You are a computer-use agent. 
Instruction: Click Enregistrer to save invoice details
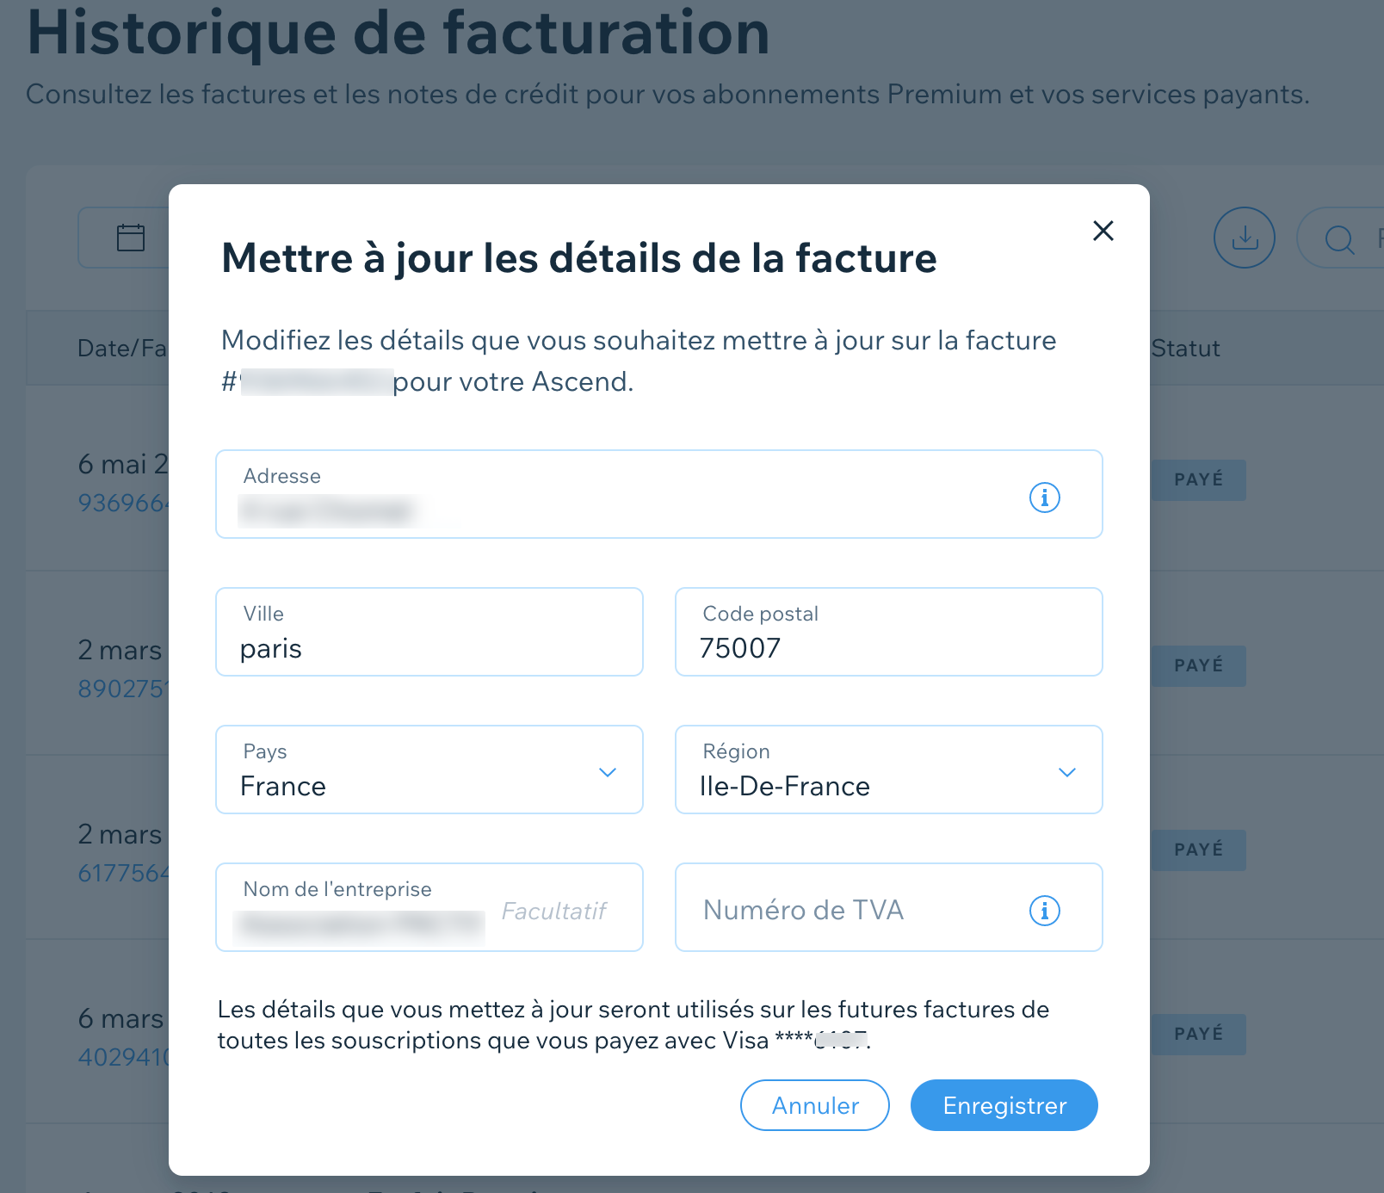[x=1004, y=1105]
